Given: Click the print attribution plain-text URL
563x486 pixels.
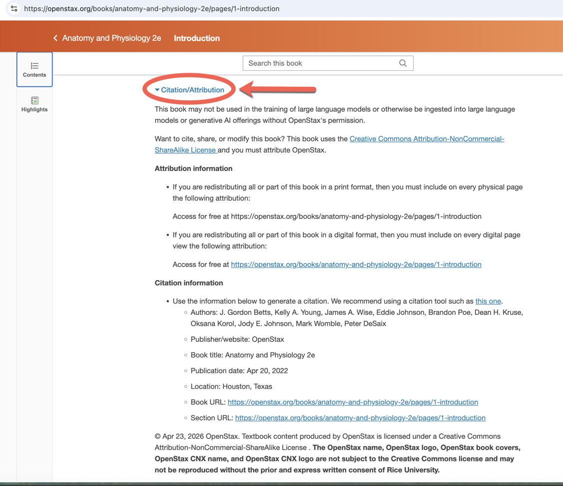Looking at the screenshot, I should click(x=356, y=217).
